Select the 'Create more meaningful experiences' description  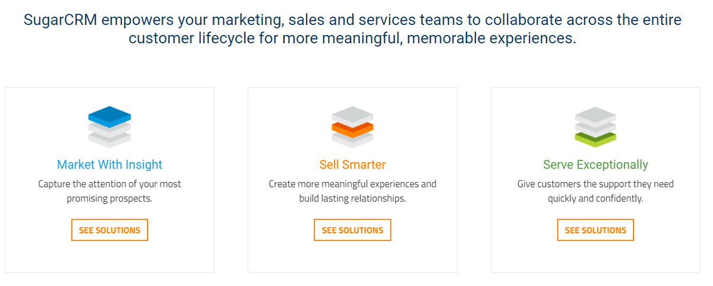coord(352,191)
